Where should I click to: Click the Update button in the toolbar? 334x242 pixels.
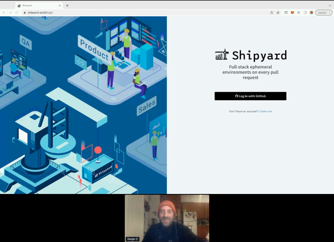(321, 13)
